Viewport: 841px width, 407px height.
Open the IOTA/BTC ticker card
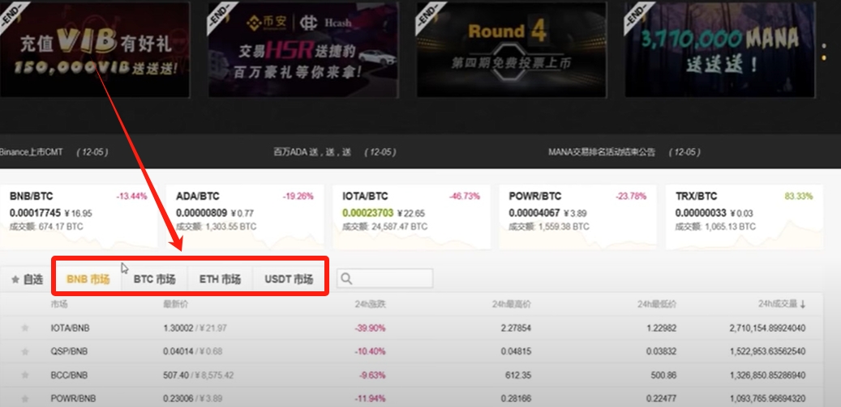[x=411, y=217]
